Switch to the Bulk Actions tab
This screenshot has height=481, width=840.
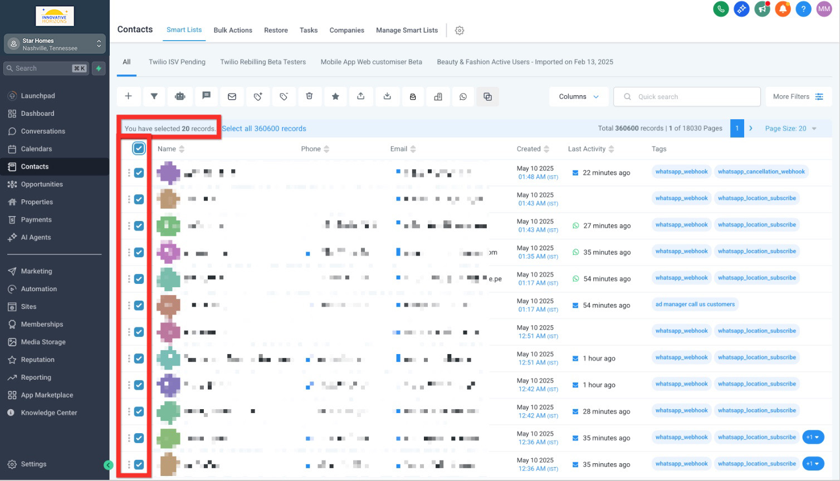233,30
